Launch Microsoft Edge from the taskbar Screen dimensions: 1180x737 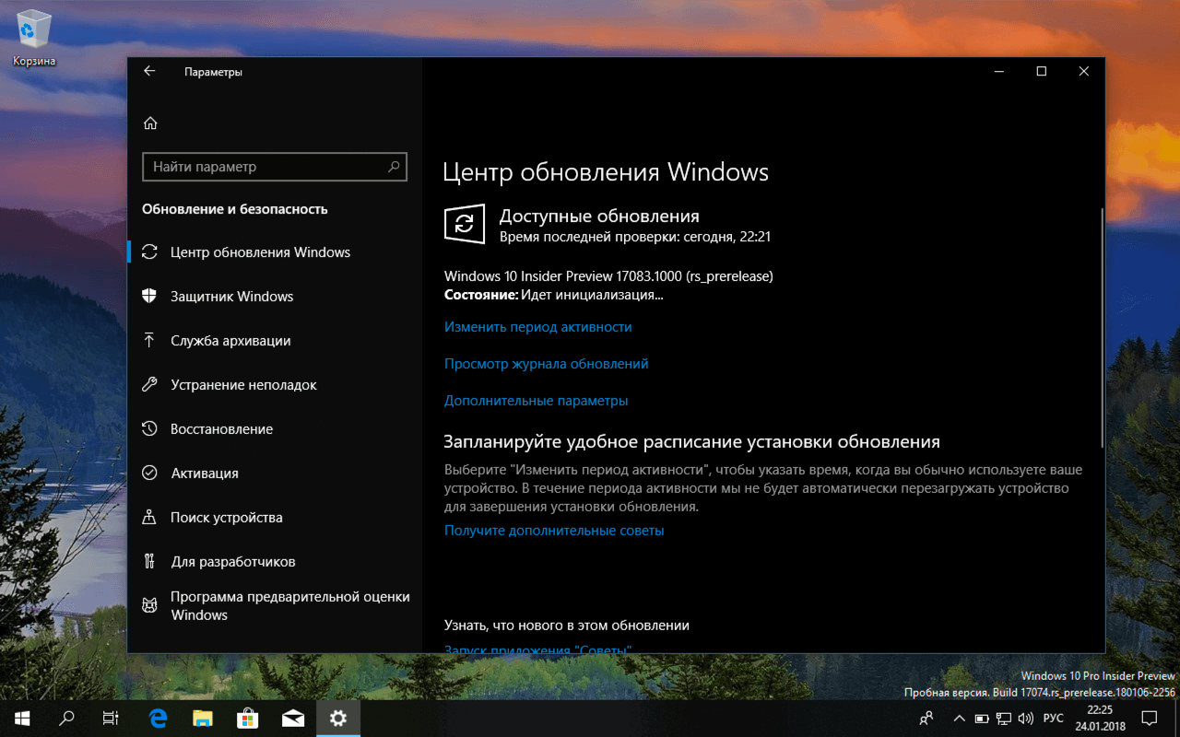pos(159,719)
